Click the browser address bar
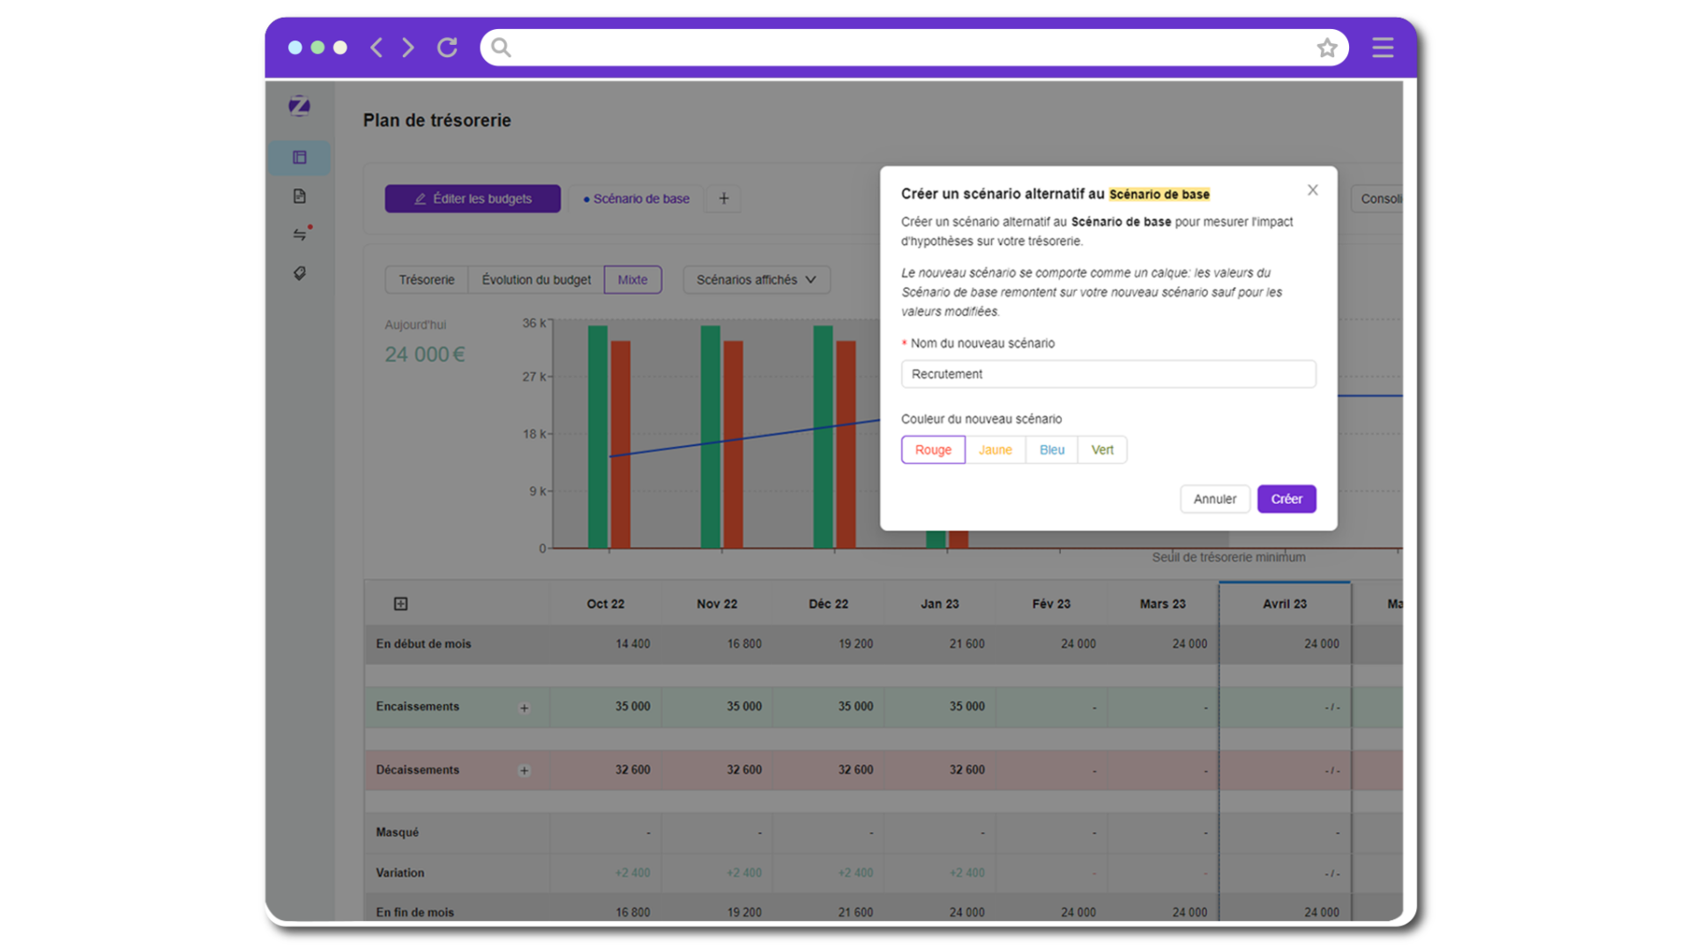 (914, 48)
